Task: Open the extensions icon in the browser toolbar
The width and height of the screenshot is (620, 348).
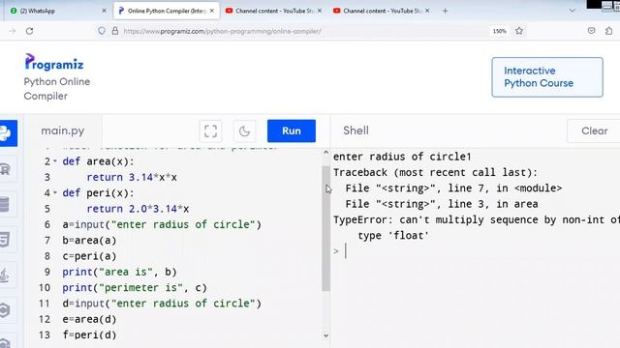Action: (x=609, y=31)
